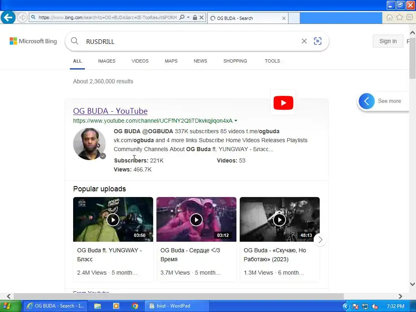Viewport: 416px width, 312px height.
Task: Click the browser forward arrow button
Action: point(22,18)
